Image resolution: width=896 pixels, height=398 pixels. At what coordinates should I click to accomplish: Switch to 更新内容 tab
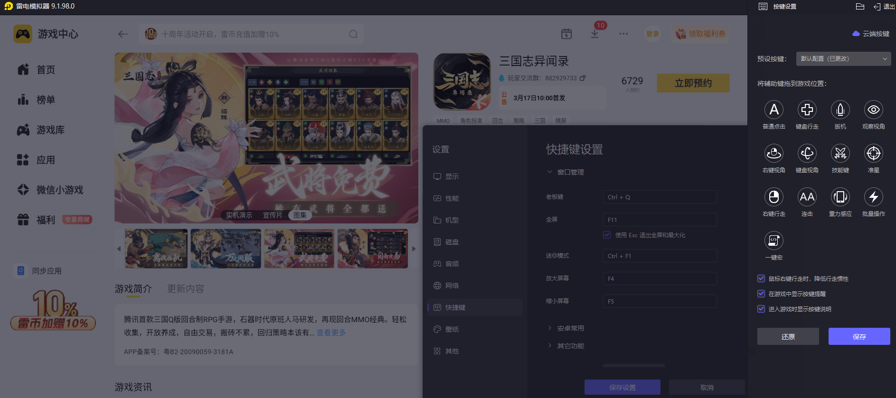click(185, 289)
